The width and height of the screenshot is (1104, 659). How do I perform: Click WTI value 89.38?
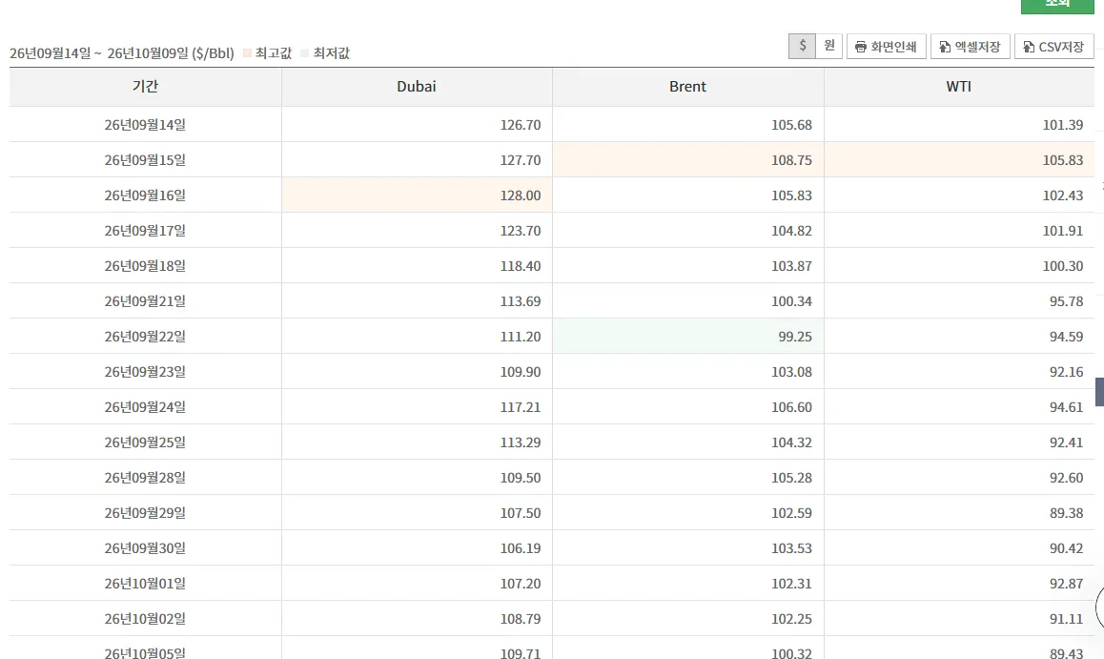(1066, 512)
